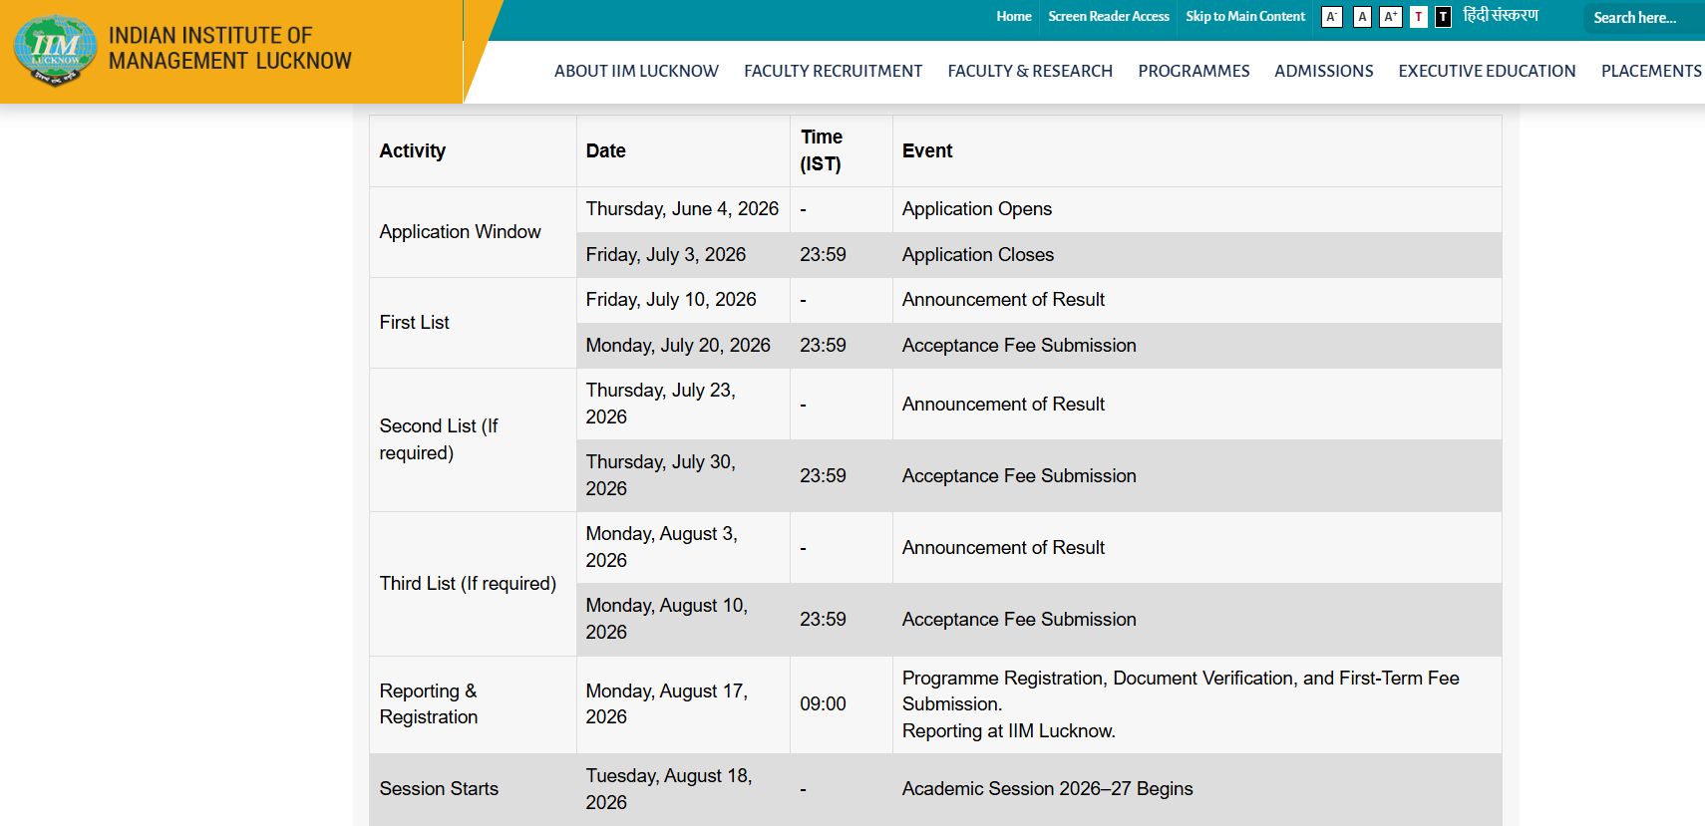Click the date Friday, July 10, 2026
1705x826 pixels.
click(x=671, y=300)
